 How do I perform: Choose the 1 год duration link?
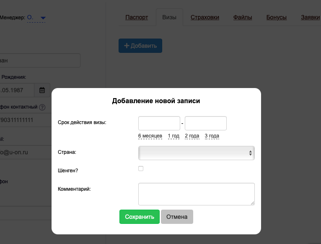tap(173, 136)
